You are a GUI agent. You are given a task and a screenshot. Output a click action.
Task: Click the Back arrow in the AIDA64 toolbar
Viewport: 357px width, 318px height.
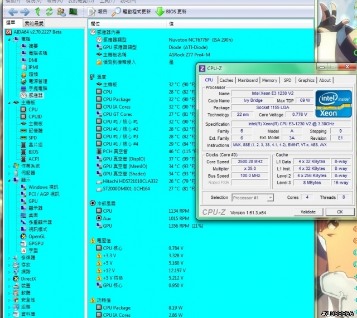click(x=13, y=12)
